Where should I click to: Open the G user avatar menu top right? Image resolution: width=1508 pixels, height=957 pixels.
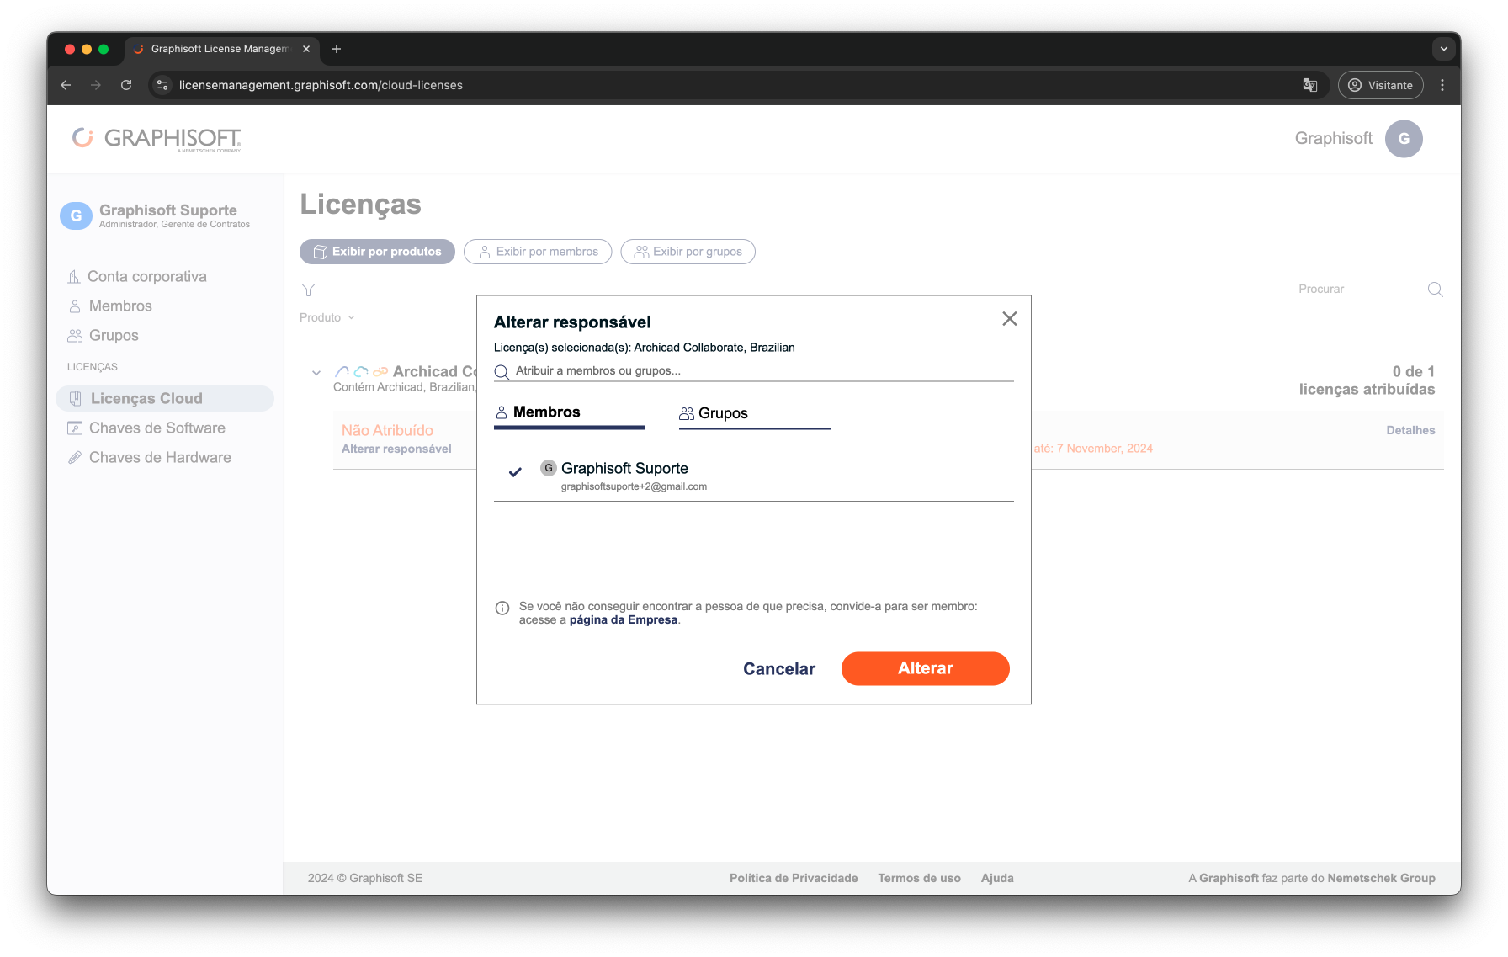click(x=1404, y=139)
